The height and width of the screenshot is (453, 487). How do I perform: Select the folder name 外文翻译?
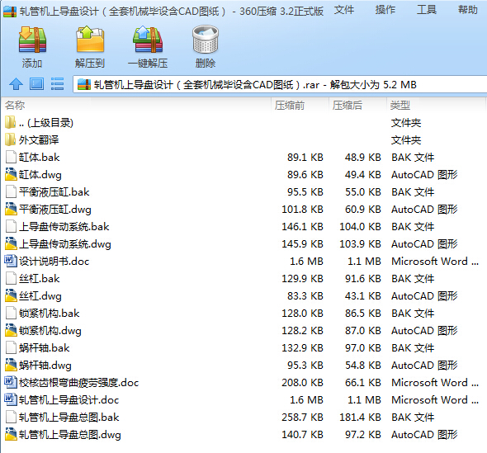[x=39, y=139]
